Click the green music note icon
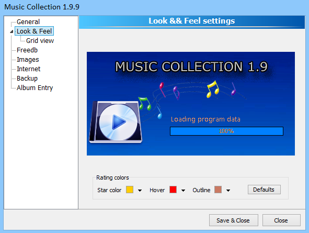Viewport: 309px width, 233px height. (144, 103)
